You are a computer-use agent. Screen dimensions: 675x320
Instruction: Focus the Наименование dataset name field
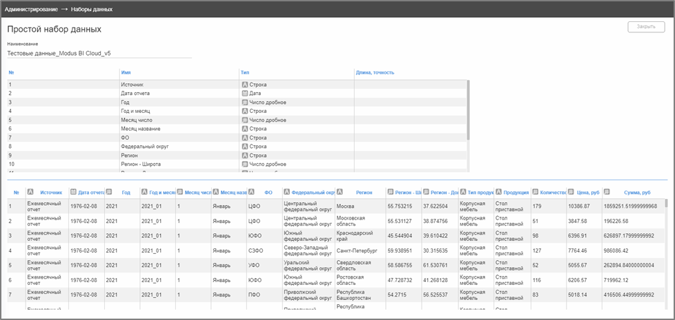click(x=90, y=53)
